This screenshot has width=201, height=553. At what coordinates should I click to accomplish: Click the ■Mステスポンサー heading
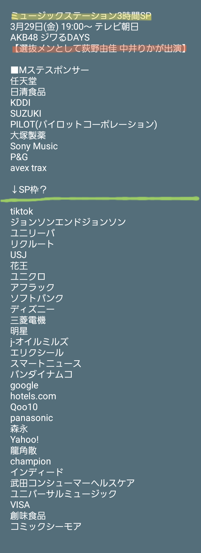click(50, 70)
